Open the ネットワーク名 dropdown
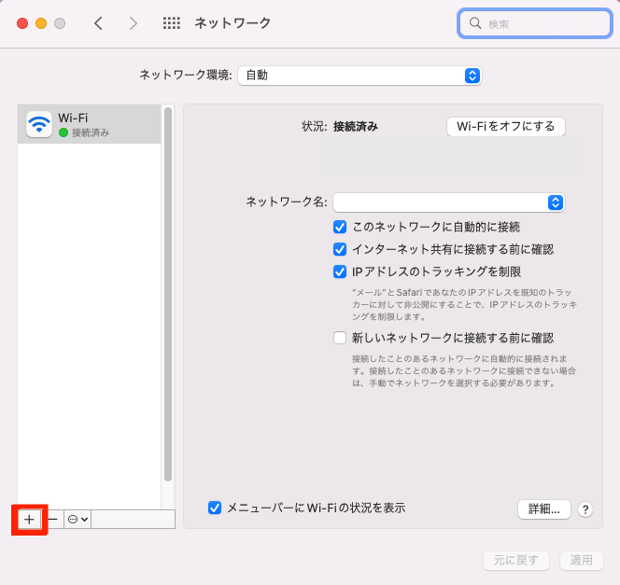620x585 pixels. coord(449,202)
